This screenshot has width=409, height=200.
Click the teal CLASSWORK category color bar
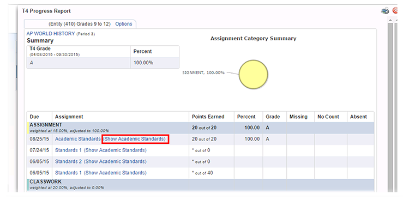[x=28, y=184]
